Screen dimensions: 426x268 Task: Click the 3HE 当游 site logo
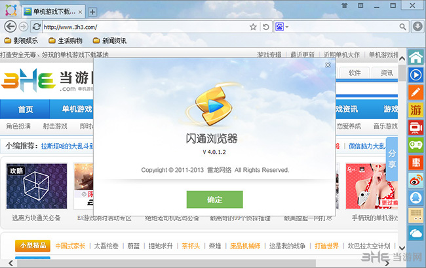coord(47,80)
